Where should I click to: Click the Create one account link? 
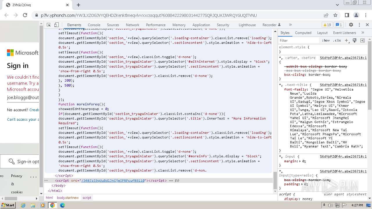click(34, 110)
